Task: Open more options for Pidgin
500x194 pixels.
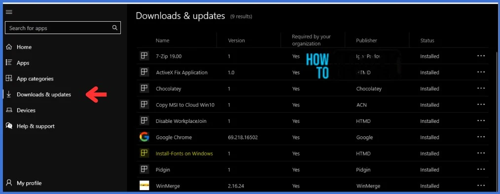Action: (x=481, y=170)
